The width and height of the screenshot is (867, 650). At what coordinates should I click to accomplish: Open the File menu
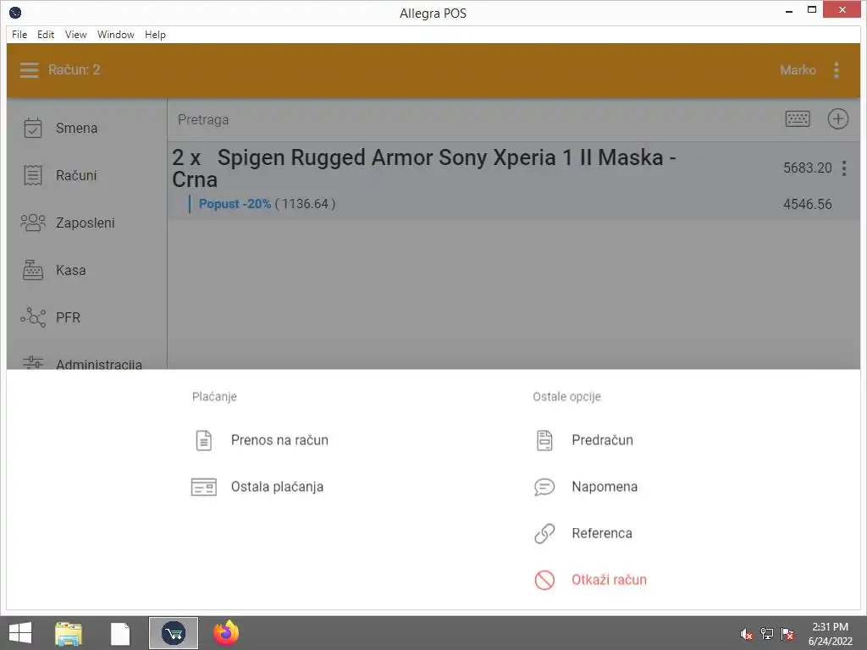click(x=19, y=34)
